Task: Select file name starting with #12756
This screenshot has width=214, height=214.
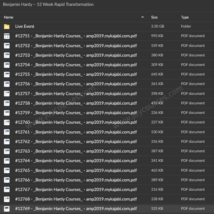Action: click(76, 84)
